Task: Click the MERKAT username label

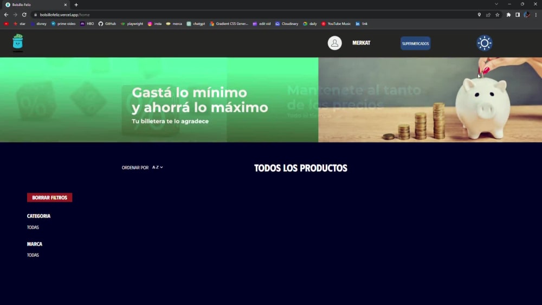Action: (x=361, y=43)
